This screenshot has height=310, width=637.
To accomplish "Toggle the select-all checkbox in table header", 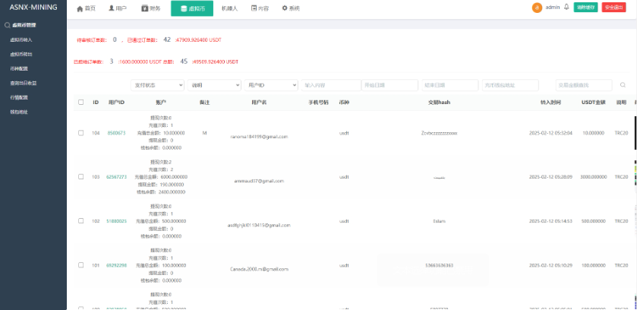I will pos(80,103).
